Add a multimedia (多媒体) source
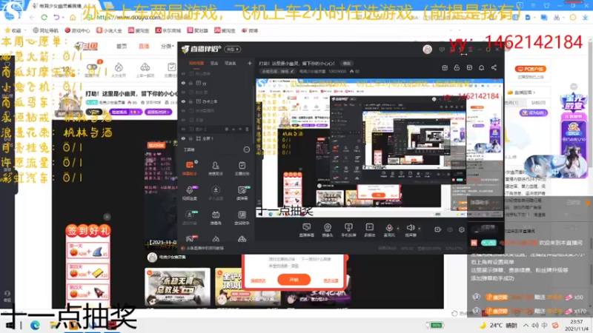 point(369,229)
